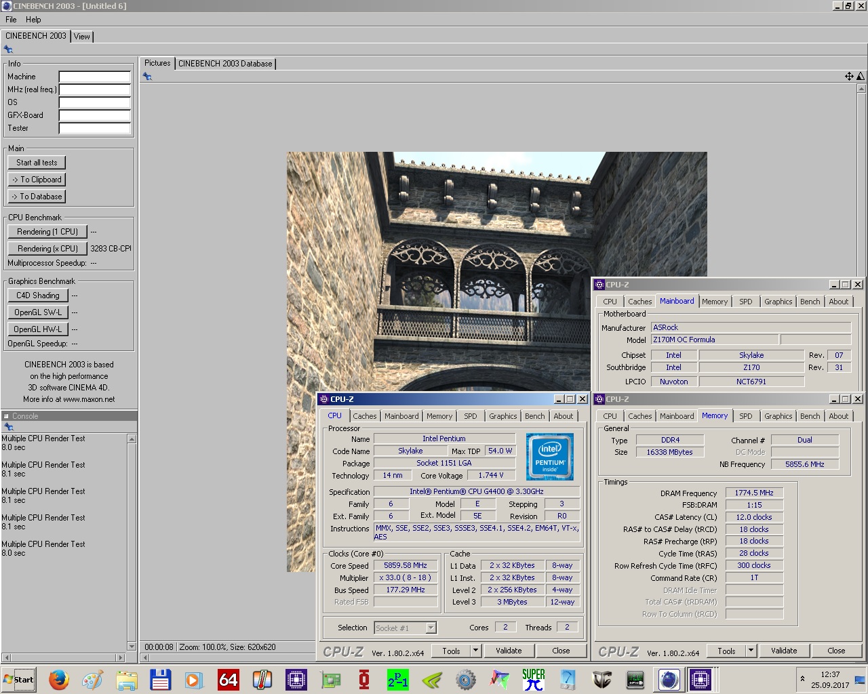Screen dimensions: 868x694
Task: Launch AIDA64 from the red 64 icon
Action: coord(229,679)
